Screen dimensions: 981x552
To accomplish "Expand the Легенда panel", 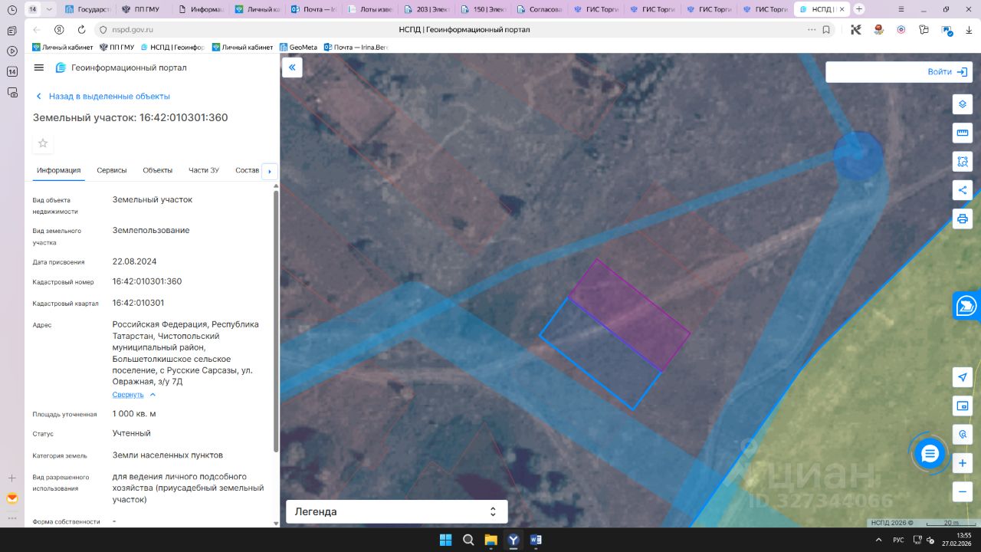I will point(397,511).
